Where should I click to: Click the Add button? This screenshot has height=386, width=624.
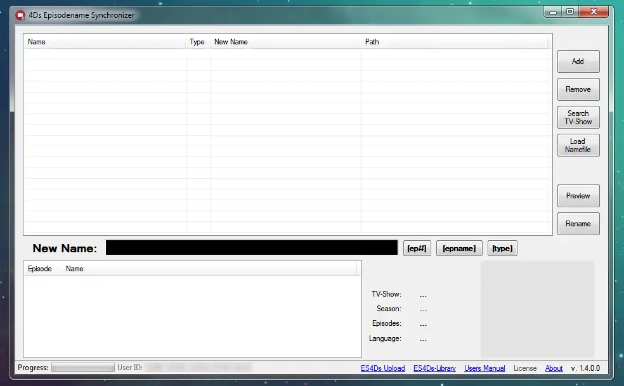coord(578,61)
